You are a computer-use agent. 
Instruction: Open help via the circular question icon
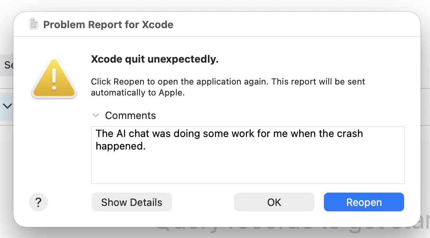pyautogui.click(x=38, y=202)
